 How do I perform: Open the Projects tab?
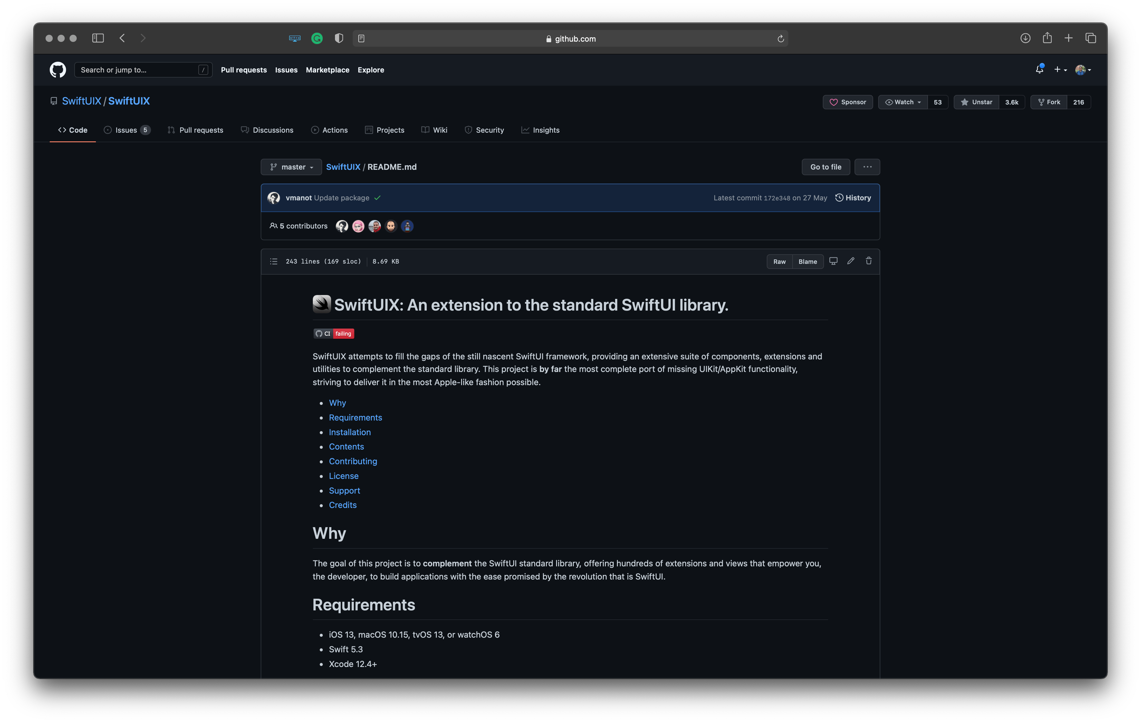click(x=384, y=130)
